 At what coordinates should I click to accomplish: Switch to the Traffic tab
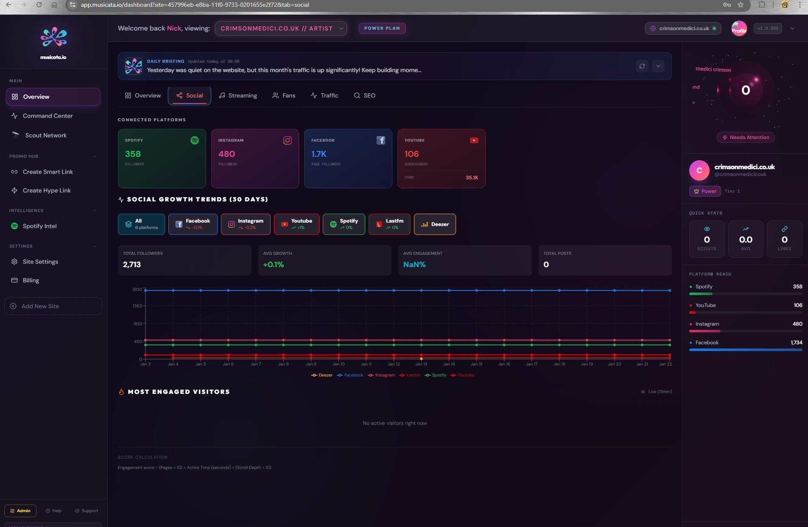(324, 95)
